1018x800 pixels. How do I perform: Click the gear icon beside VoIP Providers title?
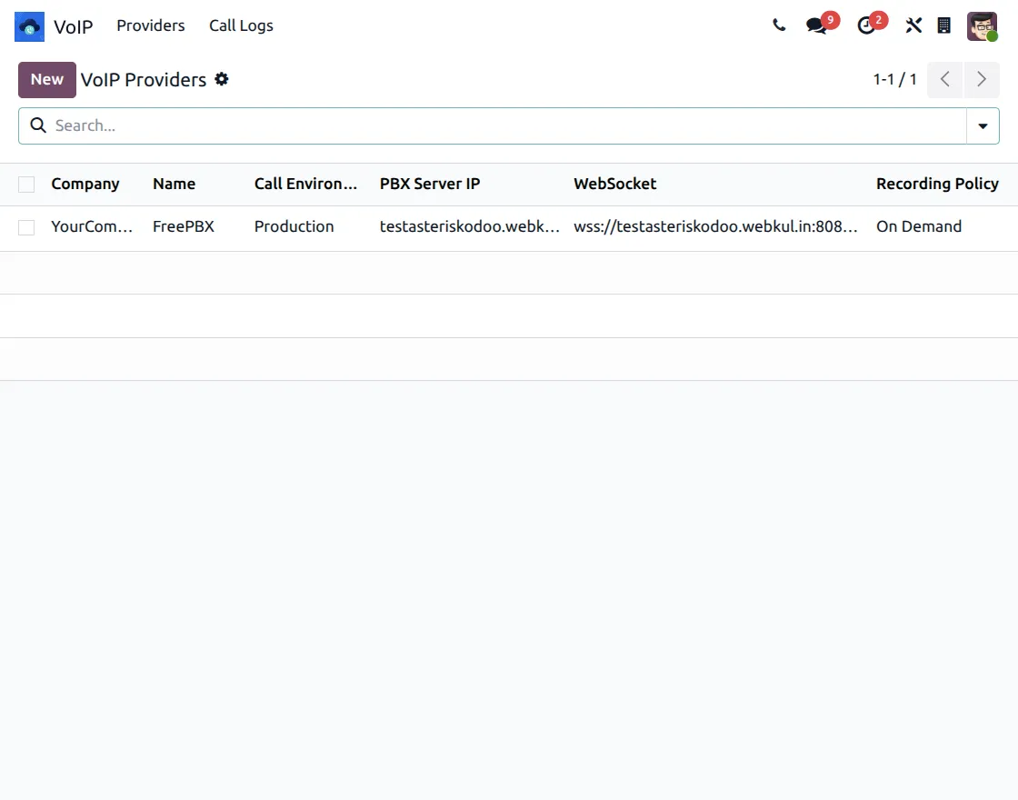(222, 79)
